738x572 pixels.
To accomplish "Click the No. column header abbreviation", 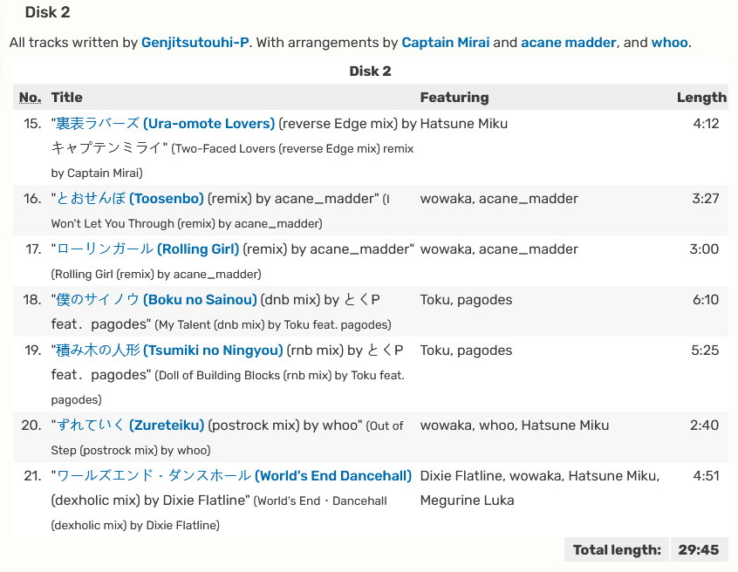I will click(31, 98).
